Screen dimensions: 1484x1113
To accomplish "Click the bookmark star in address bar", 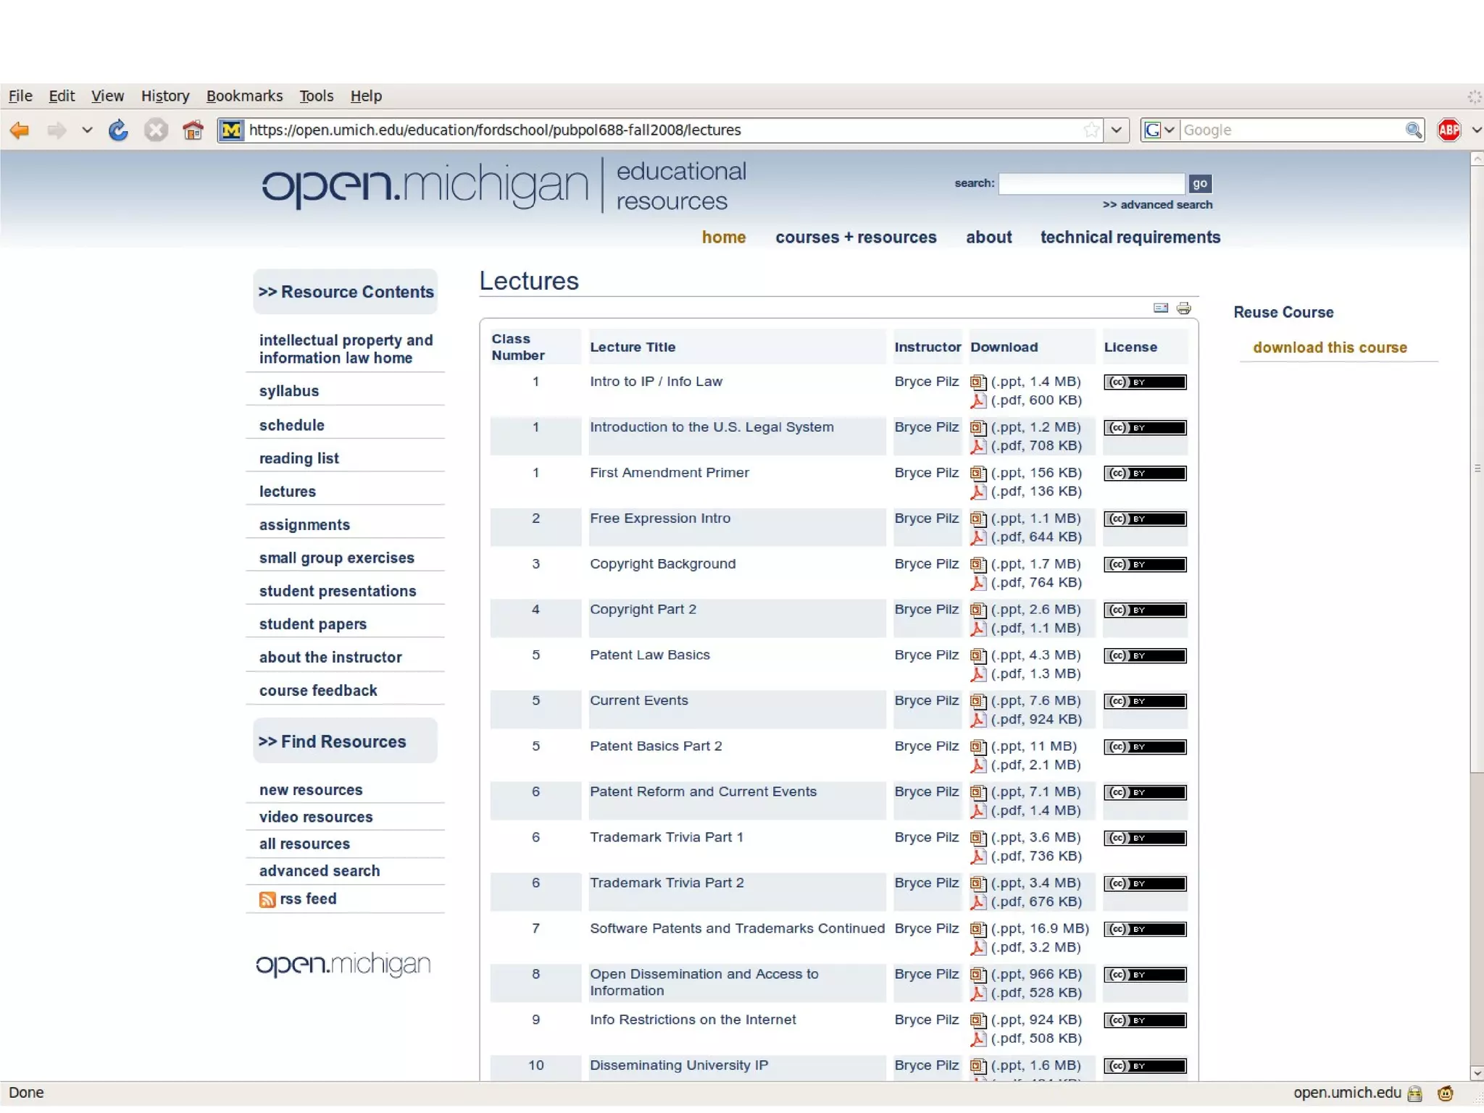I will click(x=1091, y=130).
